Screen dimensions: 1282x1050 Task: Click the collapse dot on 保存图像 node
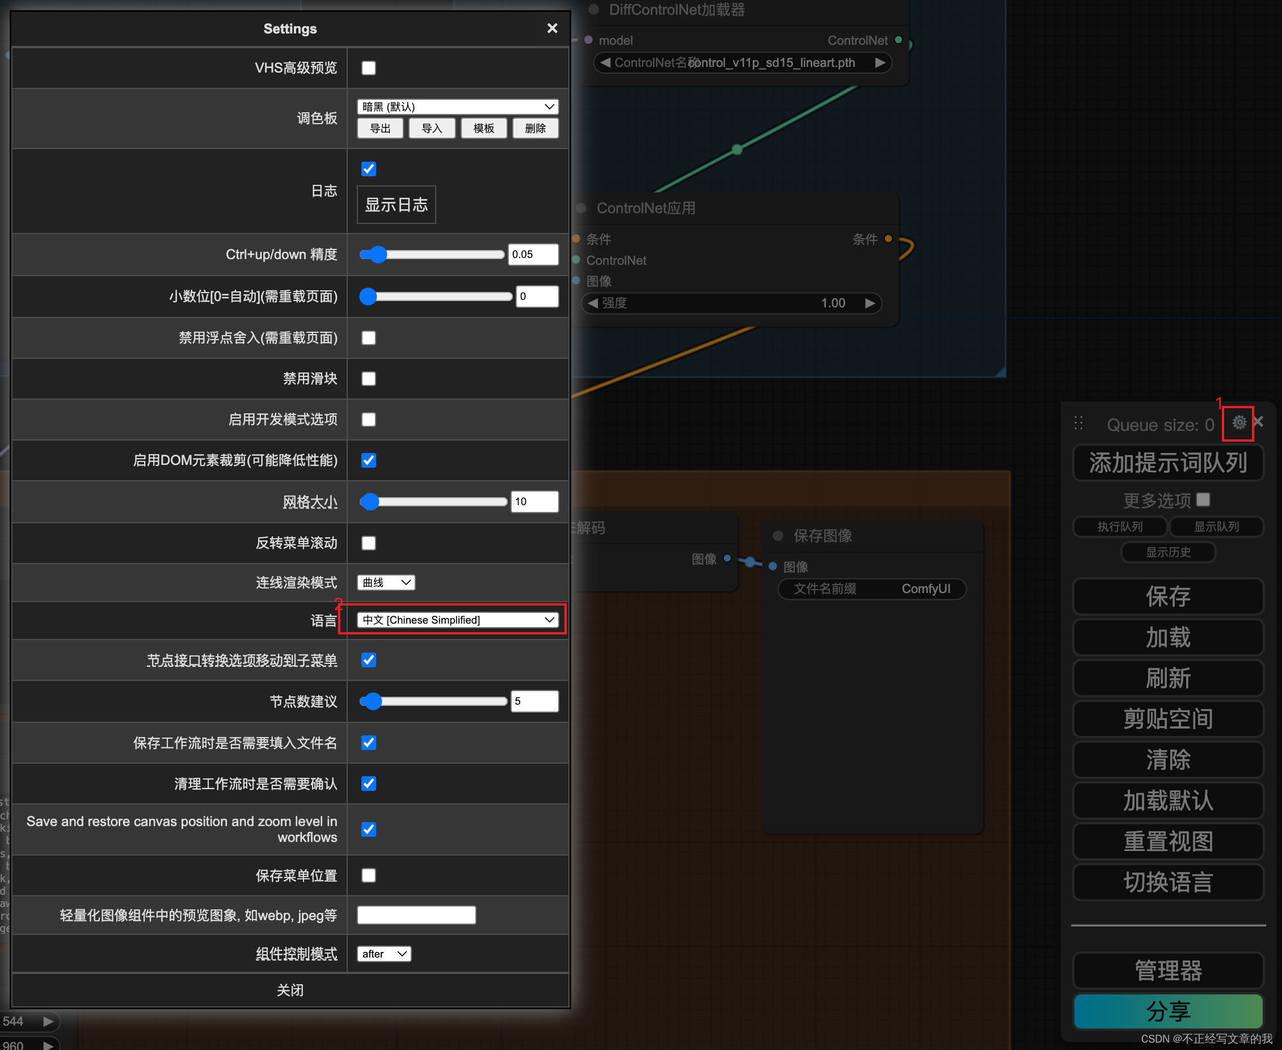[x=778, y=535]
